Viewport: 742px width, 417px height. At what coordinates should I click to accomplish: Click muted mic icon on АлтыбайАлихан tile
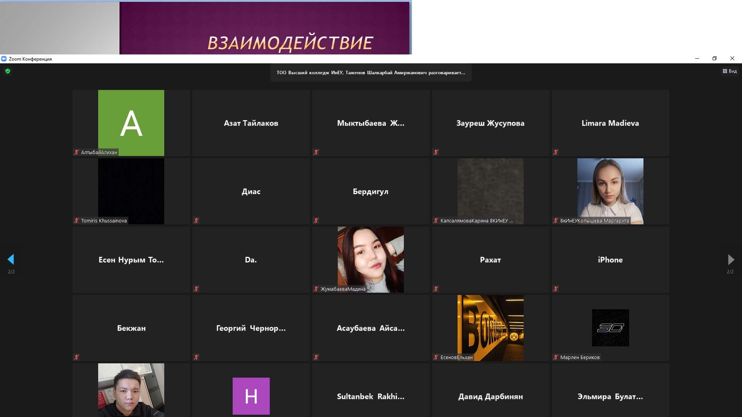pos(77,153)
